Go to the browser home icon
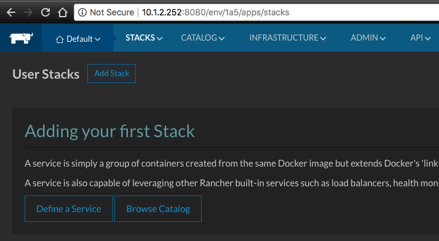Viewport: 439px width, 241px height. pos(63,12)
